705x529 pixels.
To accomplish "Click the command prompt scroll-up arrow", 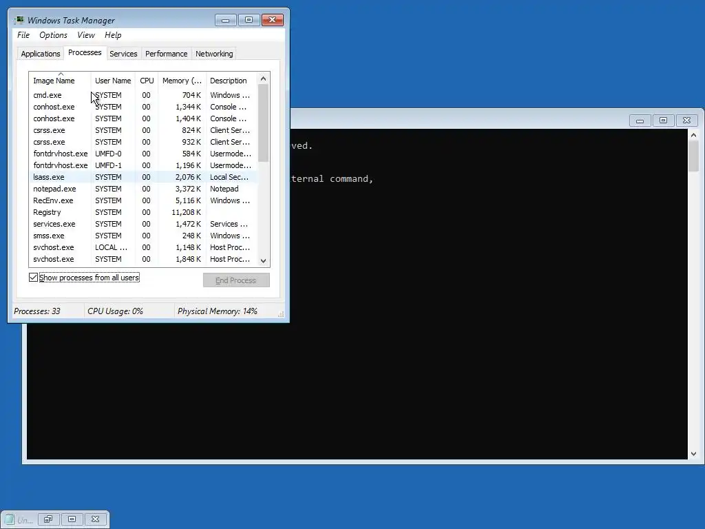I will tap(693, 135).
